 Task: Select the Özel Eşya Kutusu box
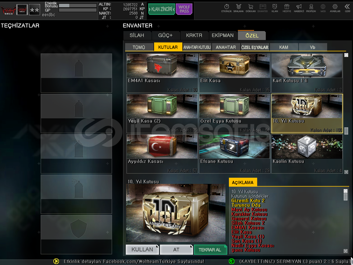234,113
